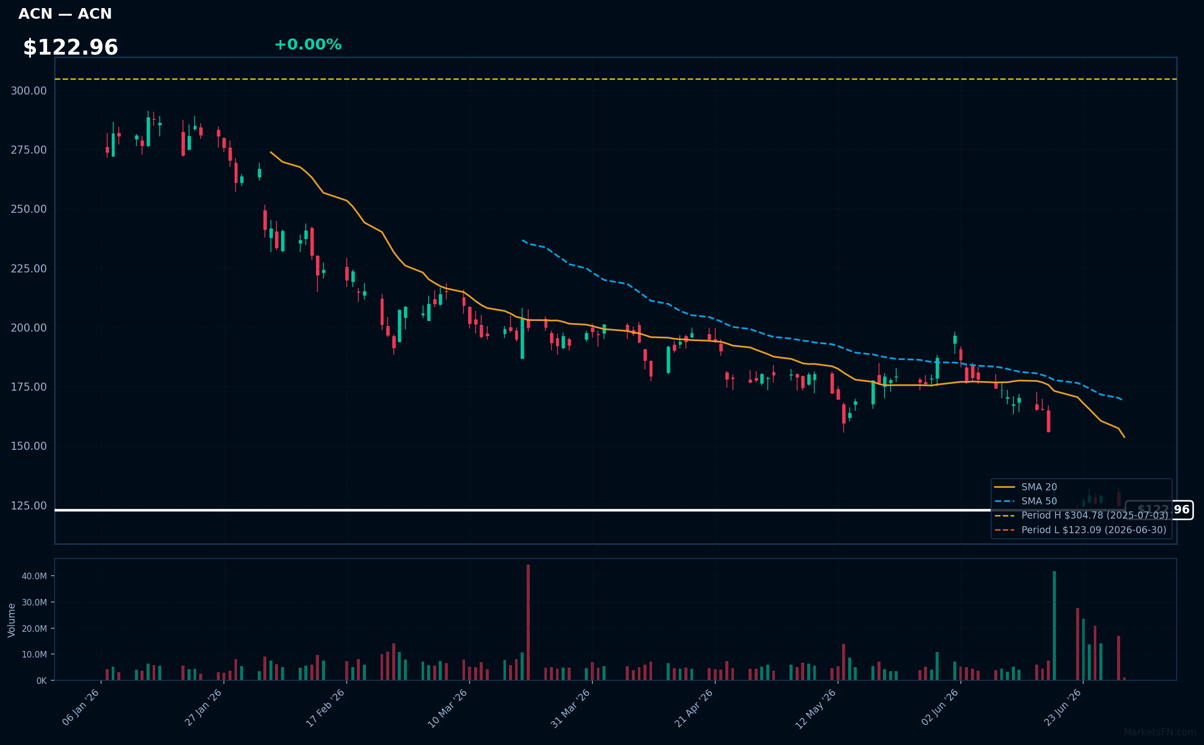Click the 125.00 price axis label

pyautogui.click(x=29, y=506)
